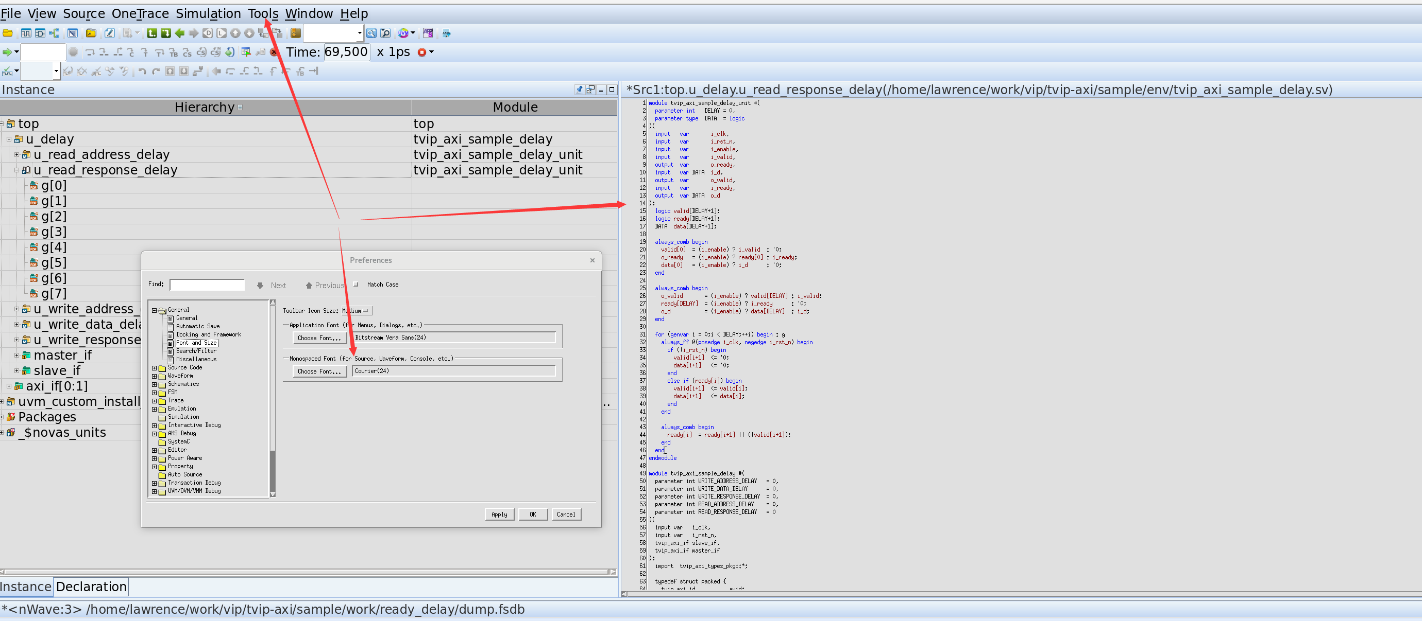
Task: Click the bookmark star book icon
Action: pyautogui.click(x=296, y=33)
